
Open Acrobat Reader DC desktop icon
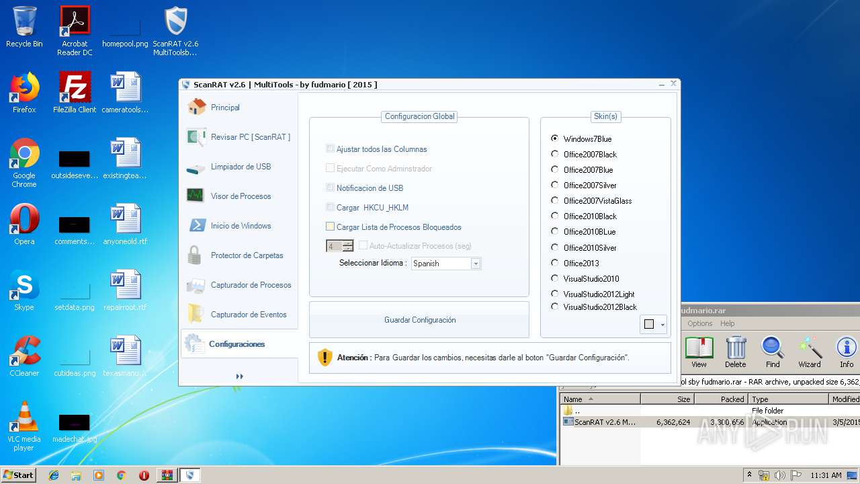pos(75,31)
